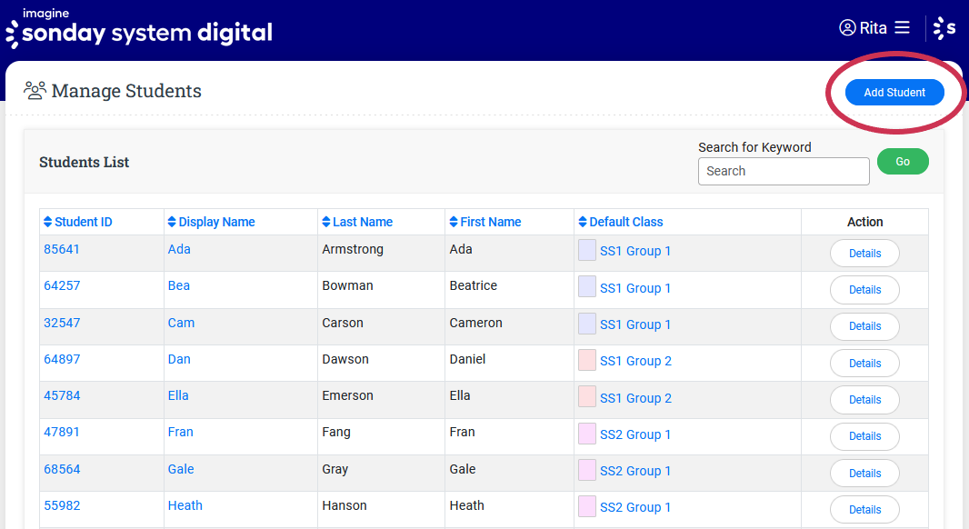Sort by Default Class column header
969x529 pixels.
point(625,222)
